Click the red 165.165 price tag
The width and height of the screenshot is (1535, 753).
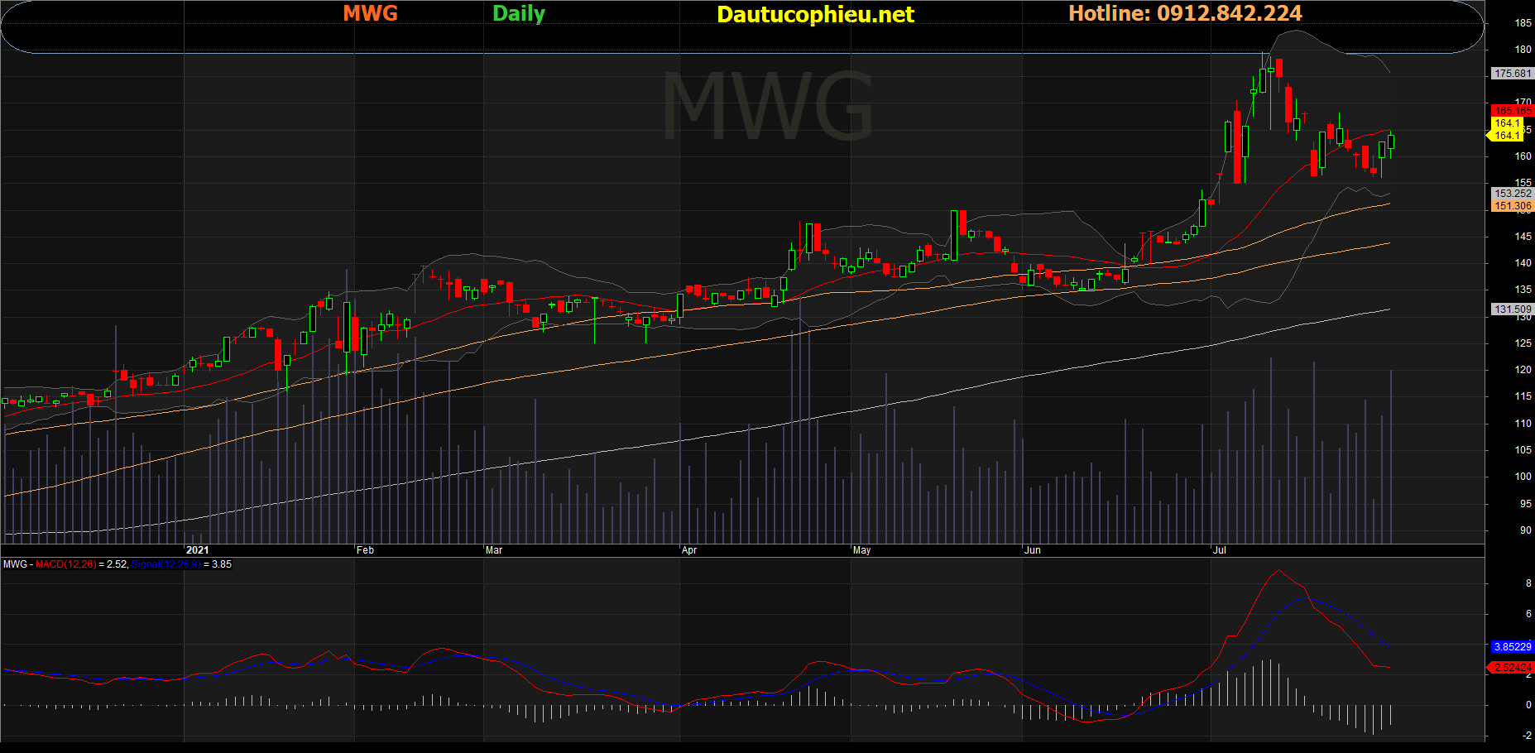click(1512, 110)
